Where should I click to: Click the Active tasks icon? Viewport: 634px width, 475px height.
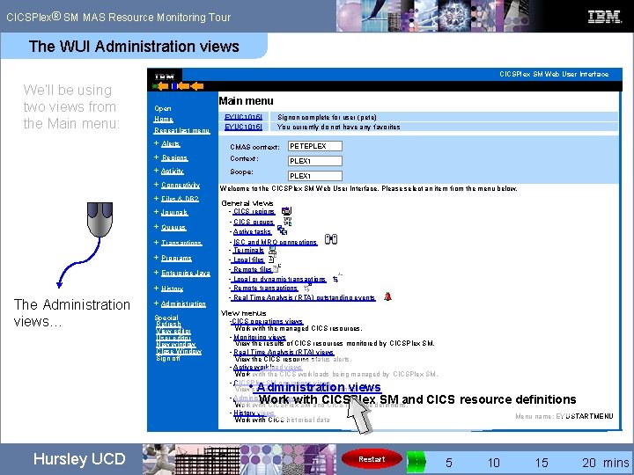click(283, 230)
